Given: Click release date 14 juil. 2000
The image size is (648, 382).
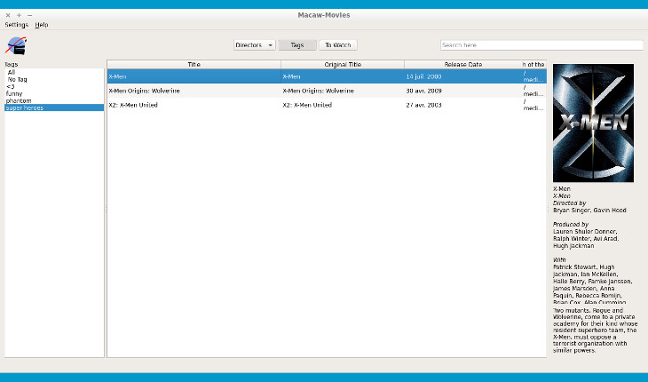Looking at the screenshot, I should (x=462, y=76).
